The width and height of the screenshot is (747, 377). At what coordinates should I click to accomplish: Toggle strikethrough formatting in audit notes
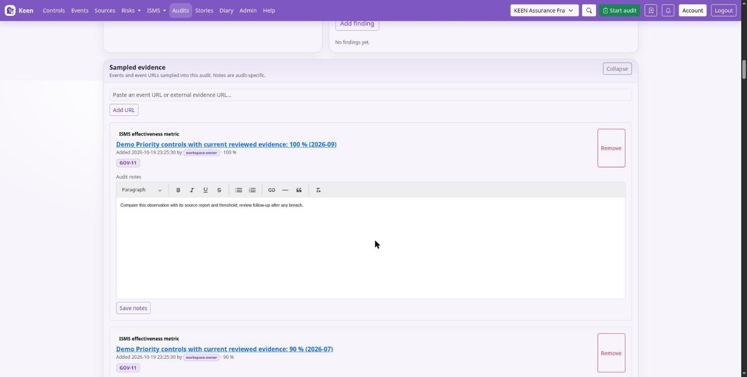(x=219, y=190)
